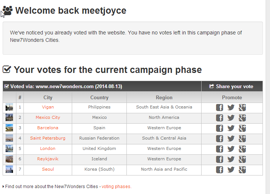Click the City column header

pos(48,97)
